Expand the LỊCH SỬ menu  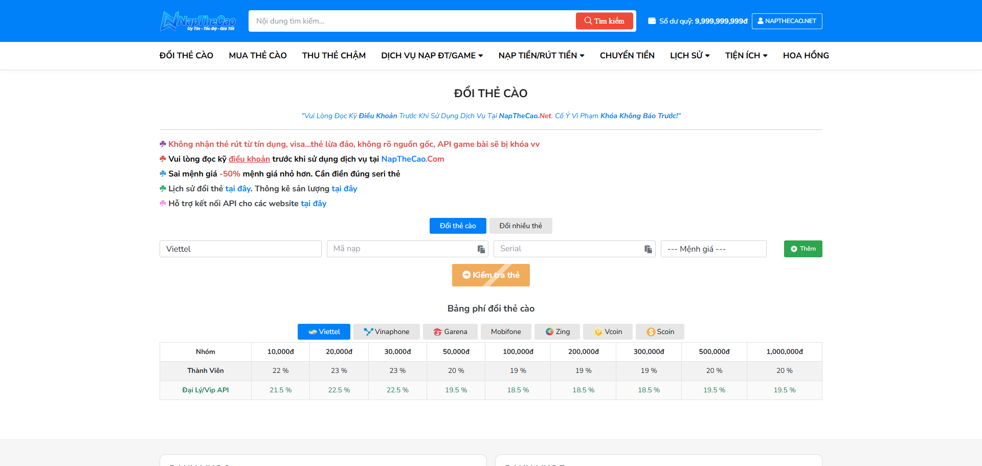(690, 55)
